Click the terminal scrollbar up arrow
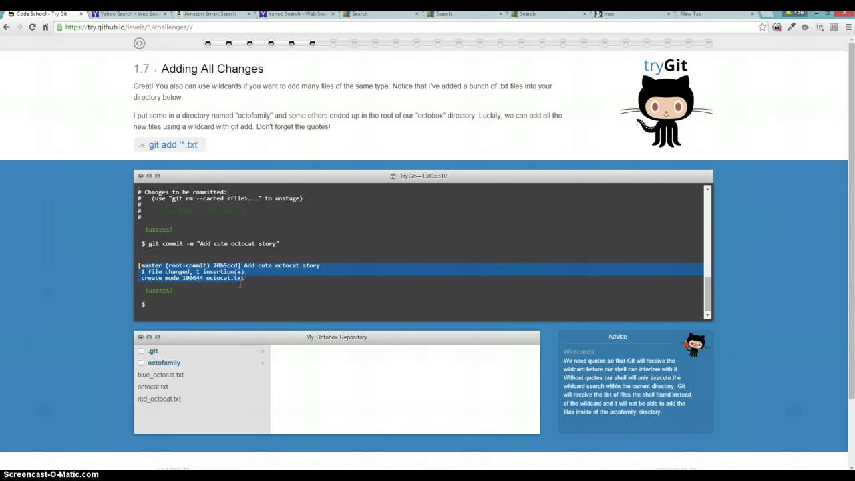 [x=707, y=190]
